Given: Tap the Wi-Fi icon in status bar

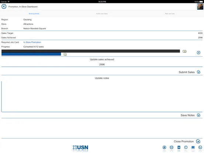Looking at the screenshot, I should pyautogui.click(x=8, y=1).
